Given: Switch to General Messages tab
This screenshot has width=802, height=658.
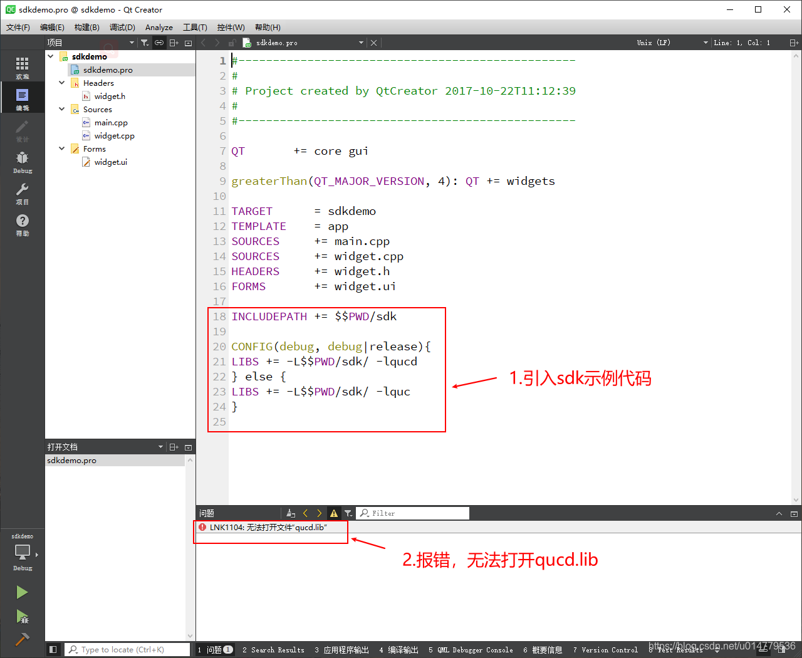Looking at the screenshot, I should [x=543, y=650].
